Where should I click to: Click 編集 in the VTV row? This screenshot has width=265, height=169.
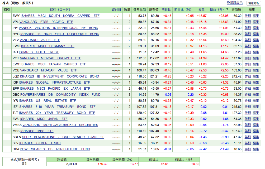pos(256,40)
